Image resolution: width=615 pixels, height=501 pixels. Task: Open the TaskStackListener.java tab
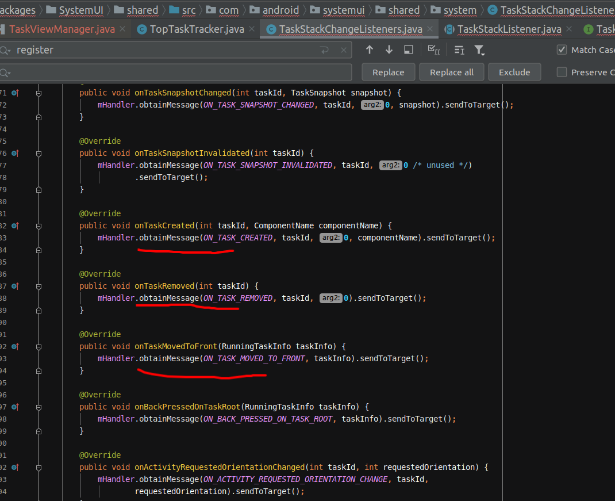[509, 29]
